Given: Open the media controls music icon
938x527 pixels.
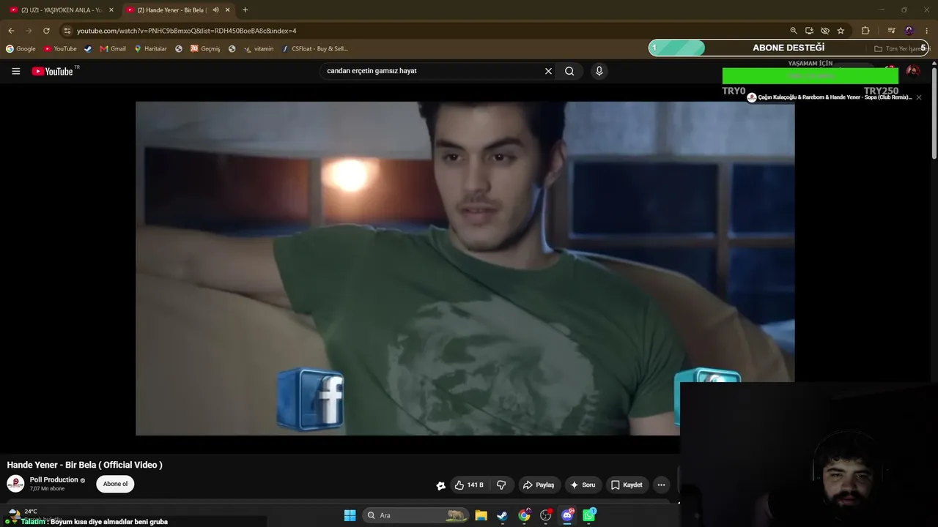Looking at the screenshot, I should 891,31.
